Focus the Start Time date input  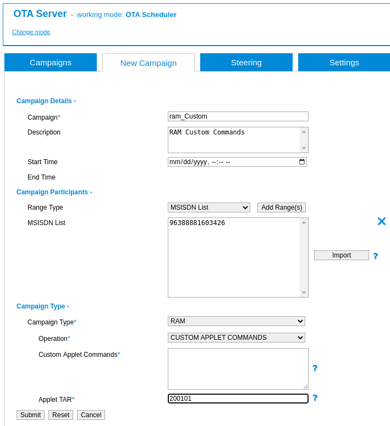tap(237, 162)
